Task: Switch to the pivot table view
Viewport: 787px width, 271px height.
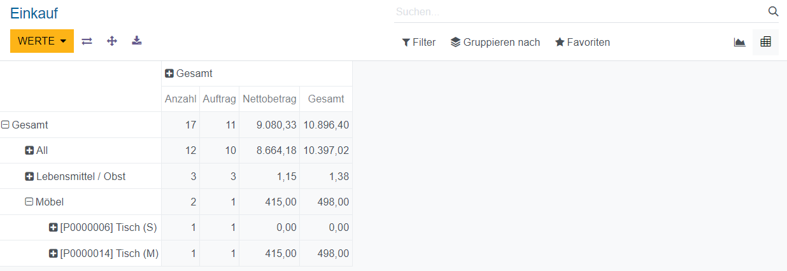Action: click(765, 43)
